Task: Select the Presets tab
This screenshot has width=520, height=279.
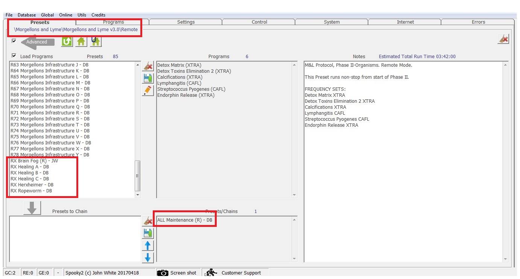Action: coord(40,22)
